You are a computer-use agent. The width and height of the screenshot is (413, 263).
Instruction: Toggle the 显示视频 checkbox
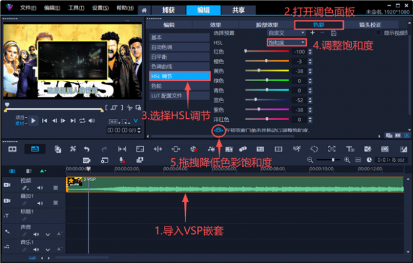point(378,33)
